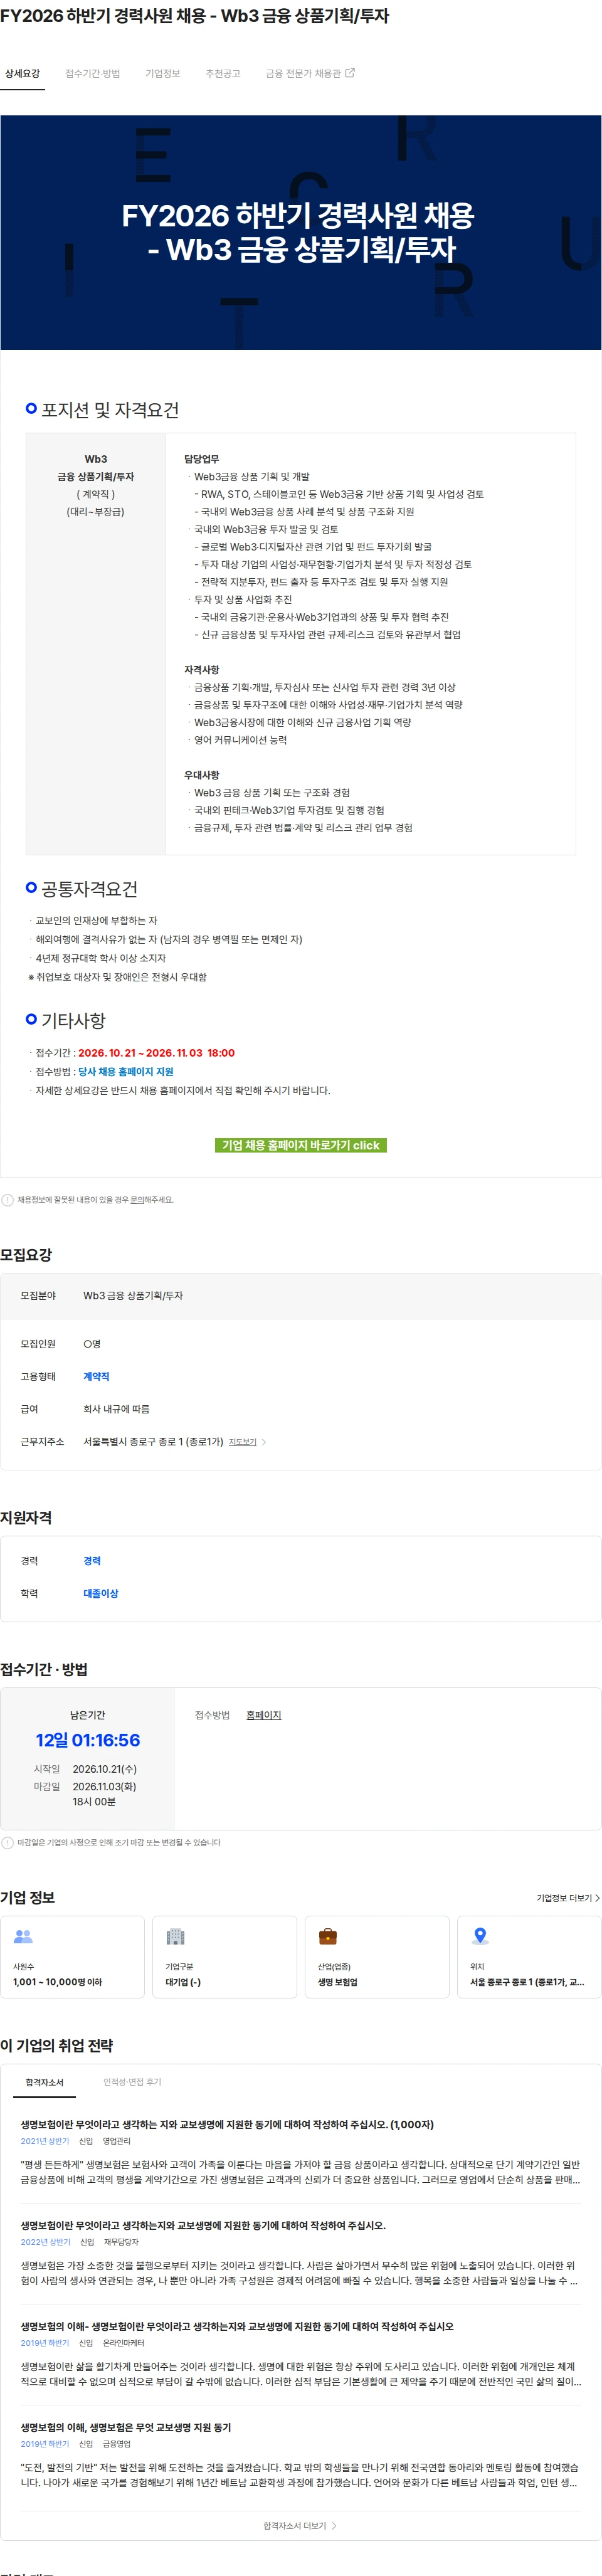
Task: Click 합격자소서 더보기
Action: coord(300,2525)
